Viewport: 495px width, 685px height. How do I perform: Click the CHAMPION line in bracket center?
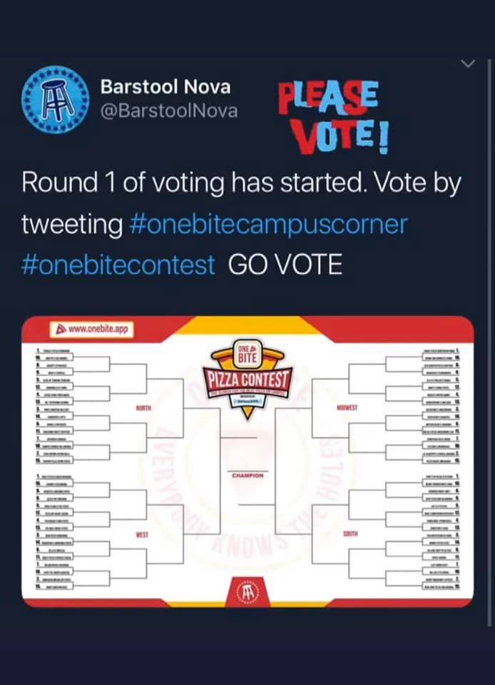click(247, 475)
